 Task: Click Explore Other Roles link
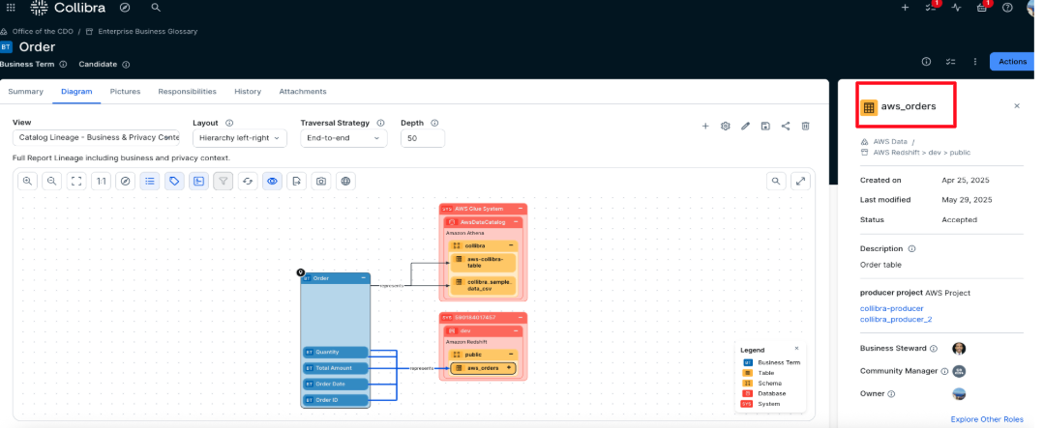click(x=987, y=419)
